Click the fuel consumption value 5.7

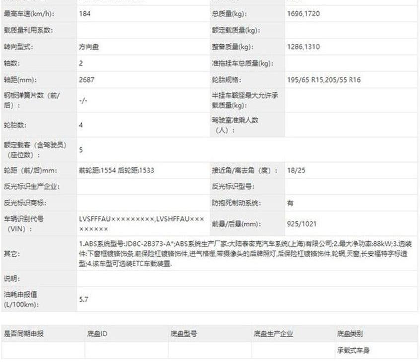83,299
